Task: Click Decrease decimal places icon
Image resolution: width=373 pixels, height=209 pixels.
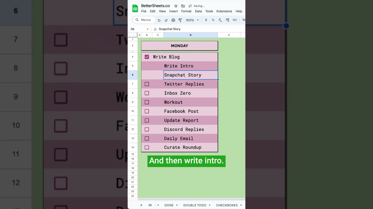Action: [x=220, y=20]
